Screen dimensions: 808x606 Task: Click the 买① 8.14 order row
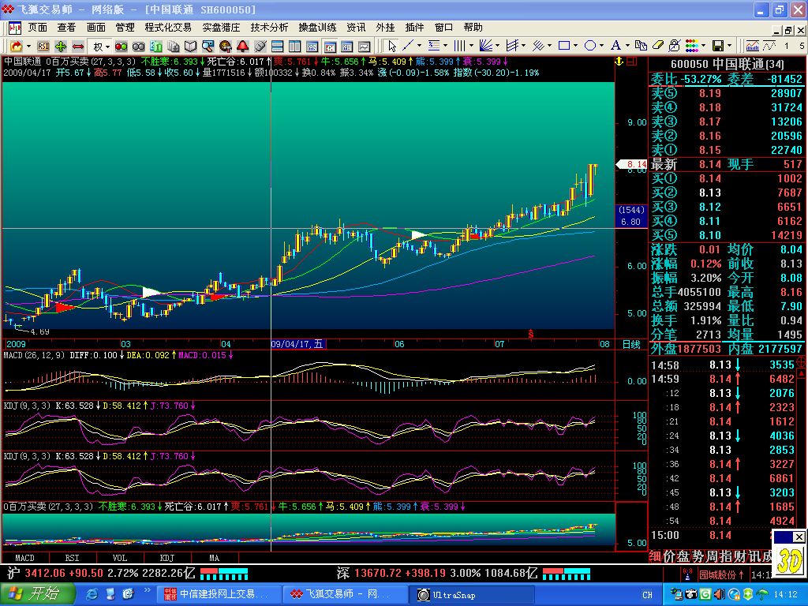coord(727,178)
